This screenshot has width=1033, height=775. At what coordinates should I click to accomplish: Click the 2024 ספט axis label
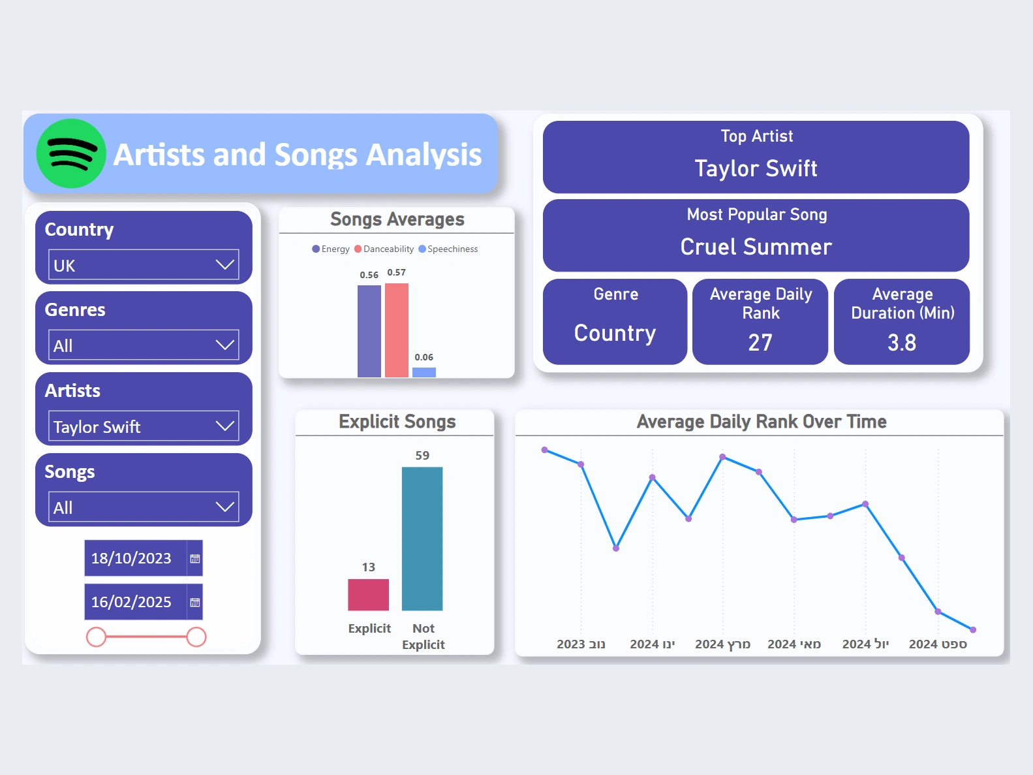pyautogui.click(x=938, y=644)
